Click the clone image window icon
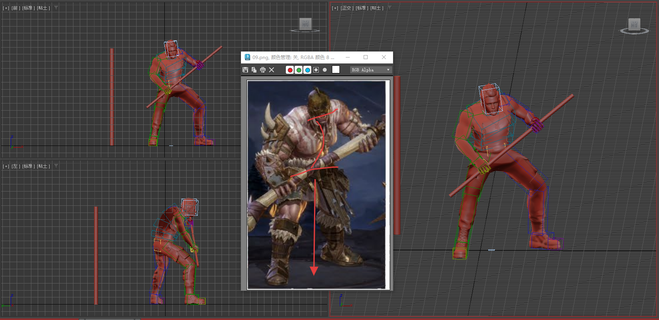 254,70
